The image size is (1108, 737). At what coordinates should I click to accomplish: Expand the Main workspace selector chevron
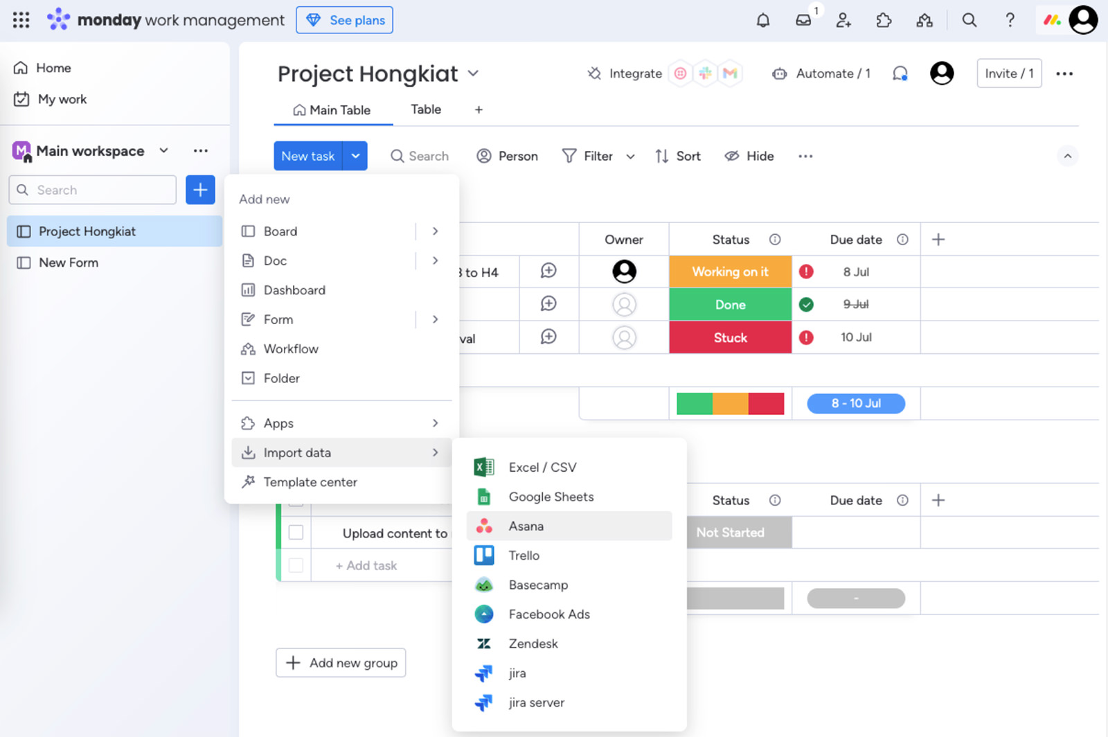(x=163, y=150)
